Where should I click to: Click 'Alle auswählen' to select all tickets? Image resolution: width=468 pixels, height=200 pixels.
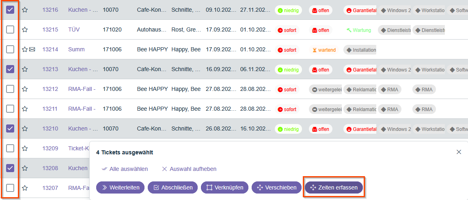tap(125, 169)
